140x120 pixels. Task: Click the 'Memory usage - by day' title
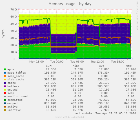tap(70, 4)
